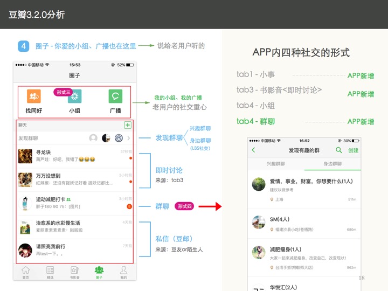Click green 'tab4 - 群聊' entry

coord(255,121)
